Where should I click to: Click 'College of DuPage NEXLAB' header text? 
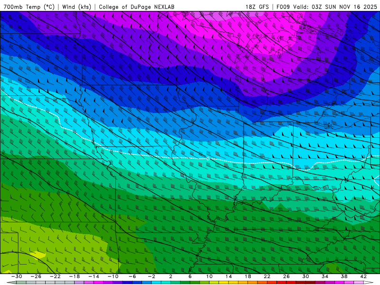pos(136,7)
